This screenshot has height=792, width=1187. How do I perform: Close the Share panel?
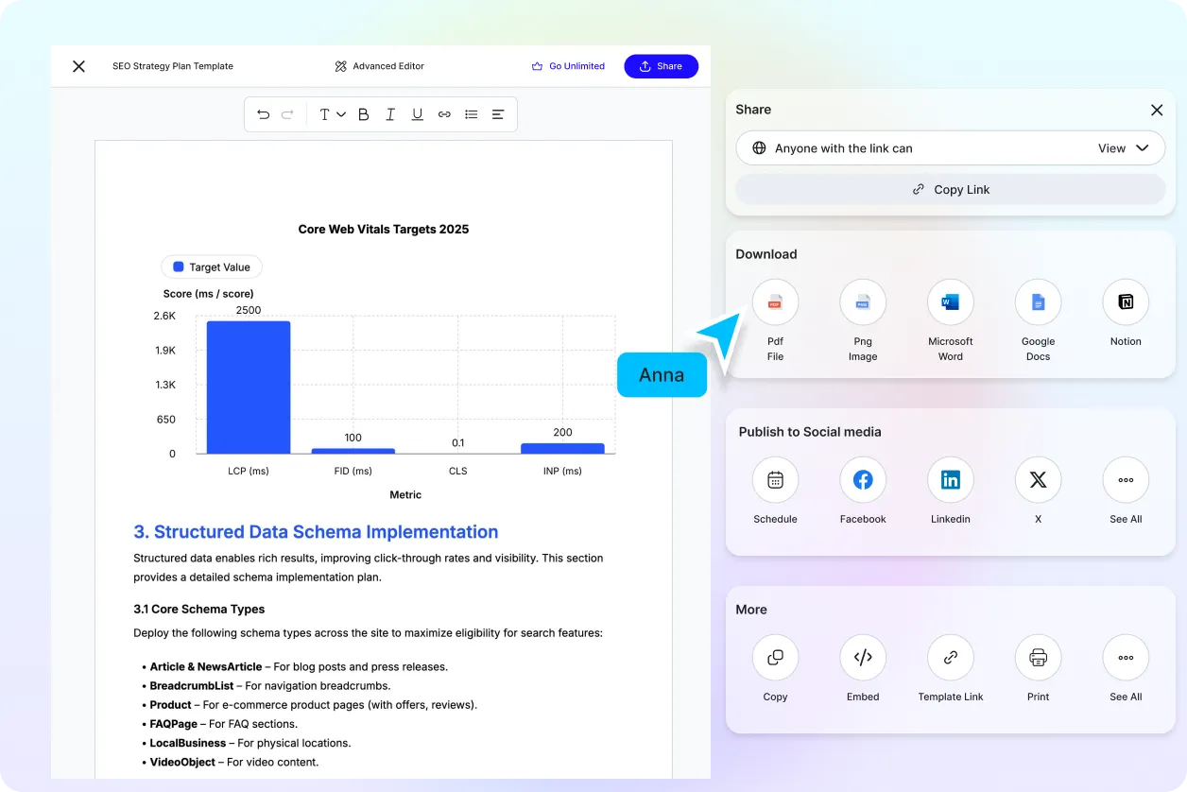click(1157, 110)
